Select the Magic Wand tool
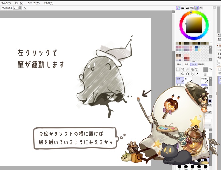Viewport: 221px width, 170px height. (187, 69)
